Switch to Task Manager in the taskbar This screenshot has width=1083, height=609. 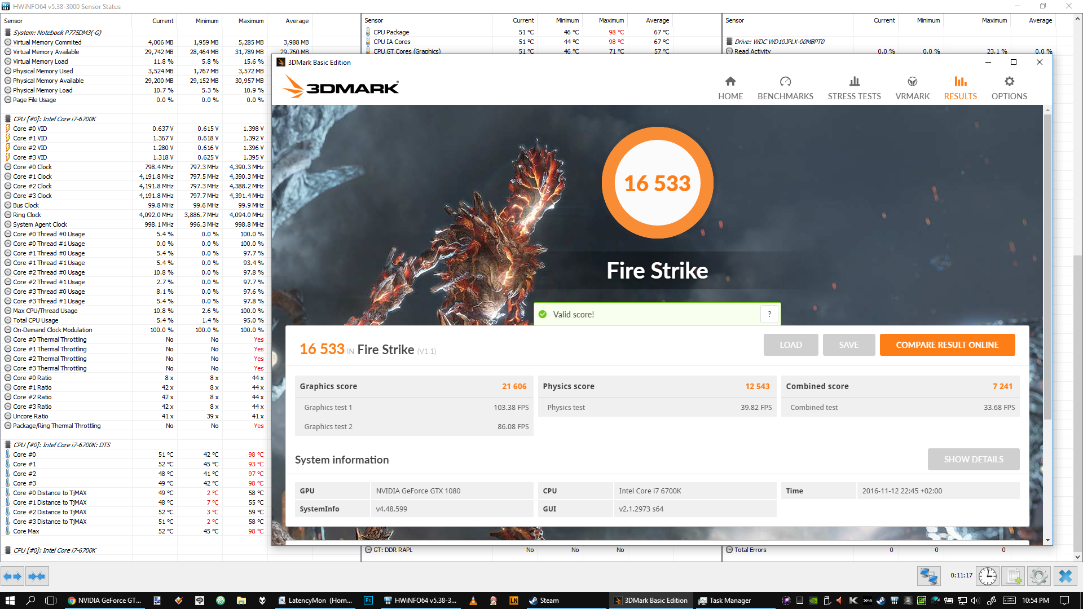735,601
